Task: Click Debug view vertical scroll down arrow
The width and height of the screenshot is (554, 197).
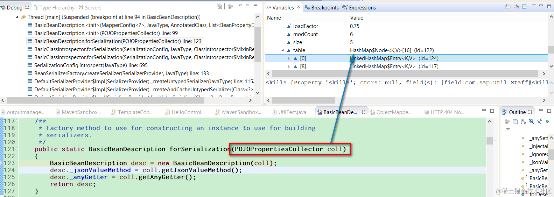Action: (258, 93)
